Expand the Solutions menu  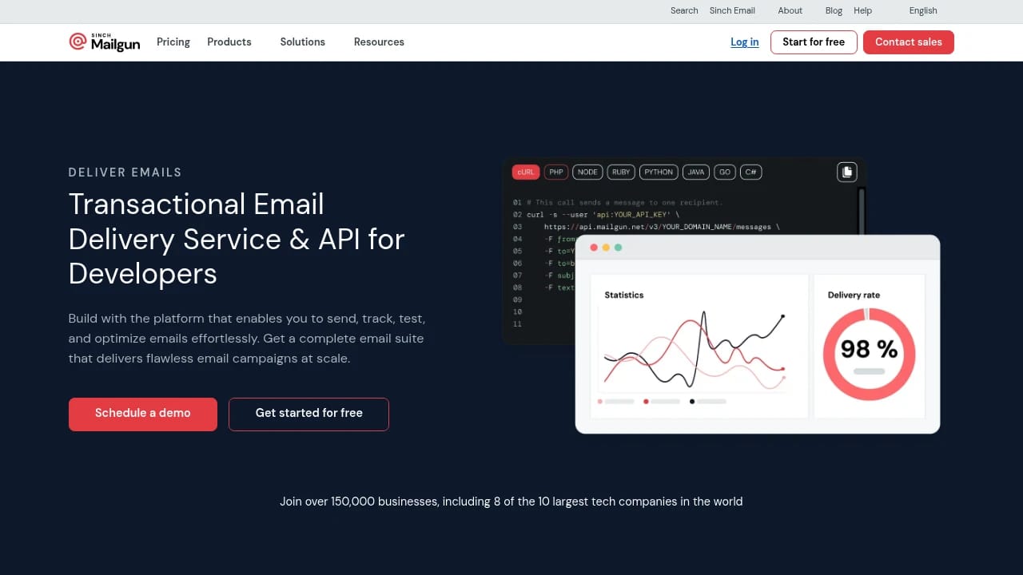point(302,42)
